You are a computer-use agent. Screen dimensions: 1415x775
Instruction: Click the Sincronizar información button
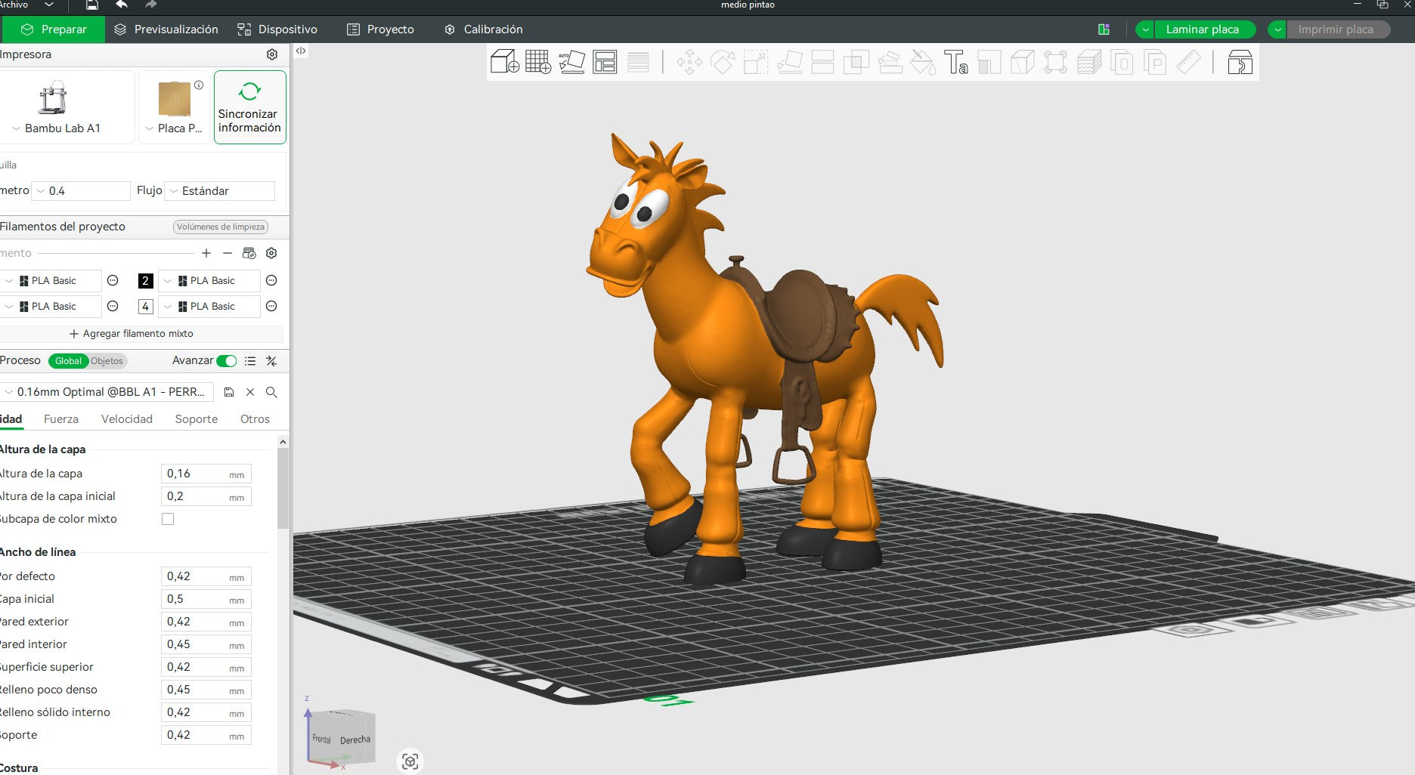coord(249,107)
